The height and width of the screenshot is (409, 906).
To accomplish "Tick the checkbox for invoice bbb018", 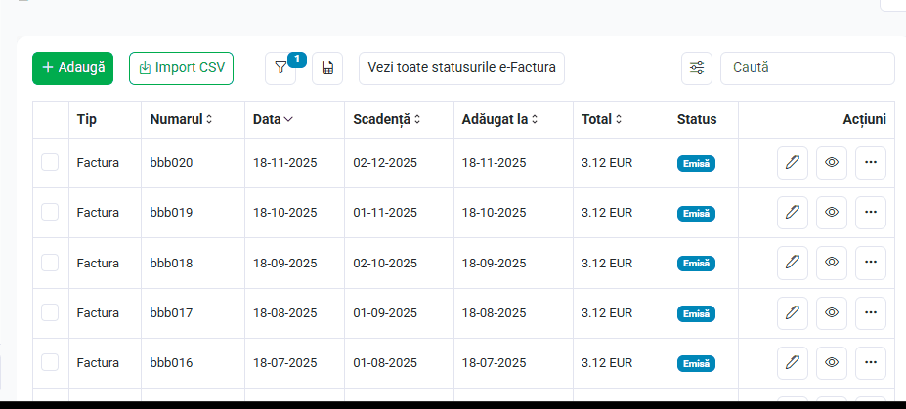I will click(x=50, y=263).
